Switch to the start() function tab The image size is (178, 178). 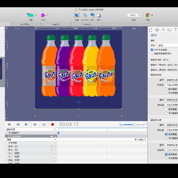click(x=56, y=24)
